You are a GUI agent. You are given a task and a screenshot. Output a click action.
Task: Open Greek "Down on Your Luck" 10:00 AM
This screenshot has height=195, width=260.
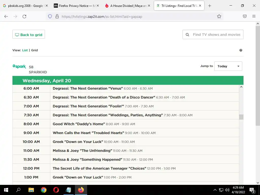pyautogui.click(x=78, y=142)
